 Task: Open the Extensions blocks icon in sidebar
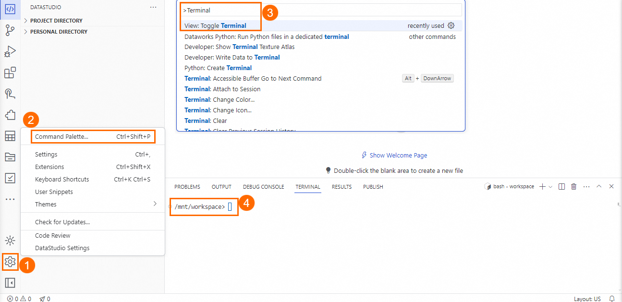pyautogui.click(x=10, y=72)
